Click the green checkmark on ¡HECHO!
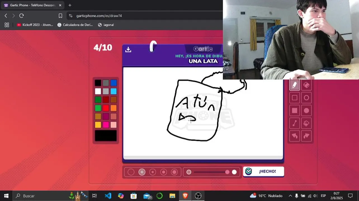The image size is (359, 201). click(x=248, y=171)
